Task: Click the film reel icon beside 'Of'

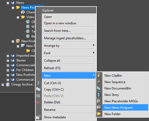Action: tap(28, 22)
